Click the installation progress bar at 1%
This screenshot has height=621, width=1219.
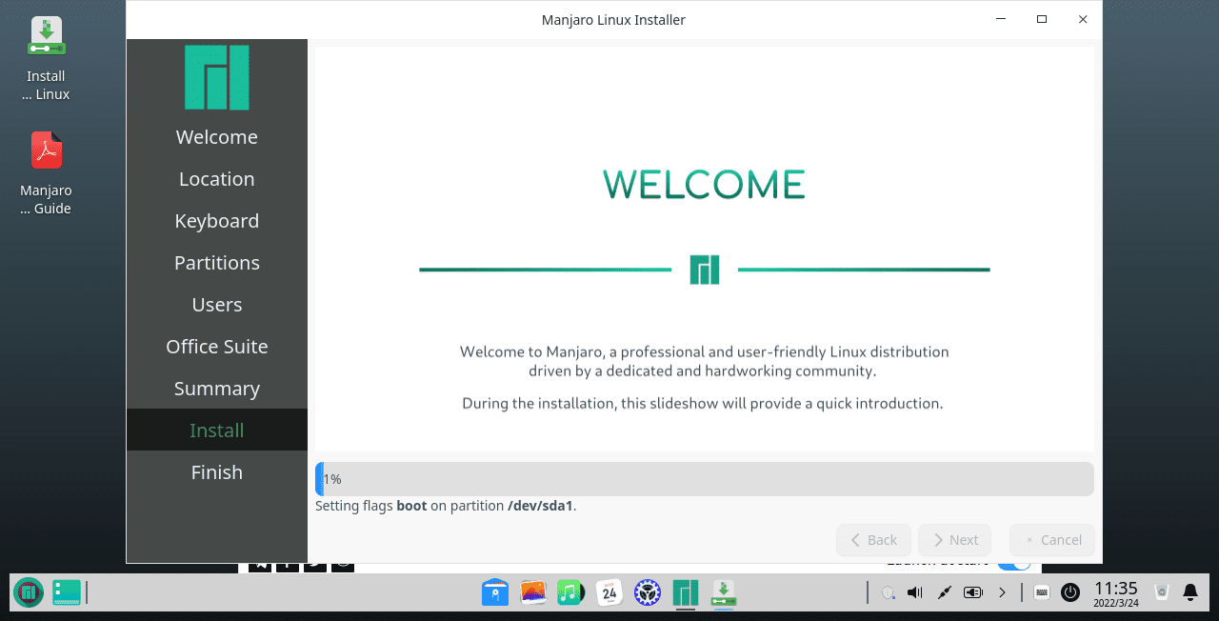tap(704, 479)
